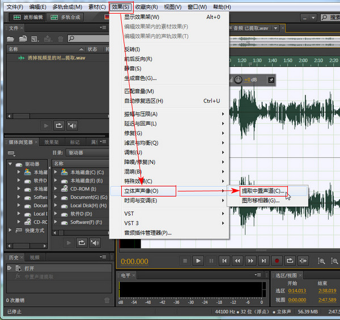The height and width of the screenshot is (320, 340).
Task: Play preview in Files panel
Action: (46, 126)
